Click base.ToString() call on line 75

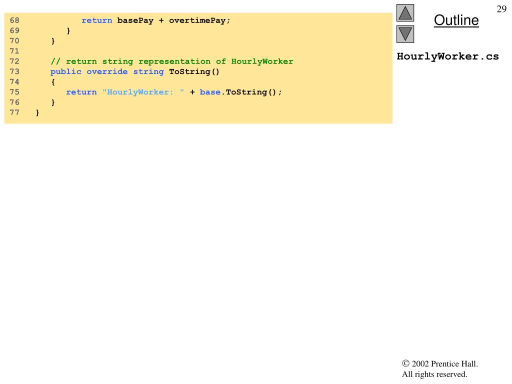pyautogui.click(x=240, y=92)
